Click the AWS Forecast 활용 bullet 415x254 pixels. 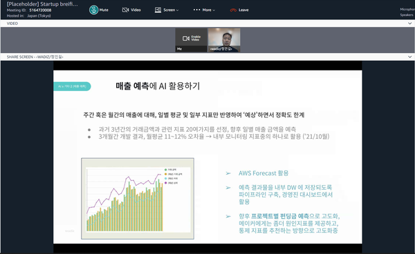264,173
